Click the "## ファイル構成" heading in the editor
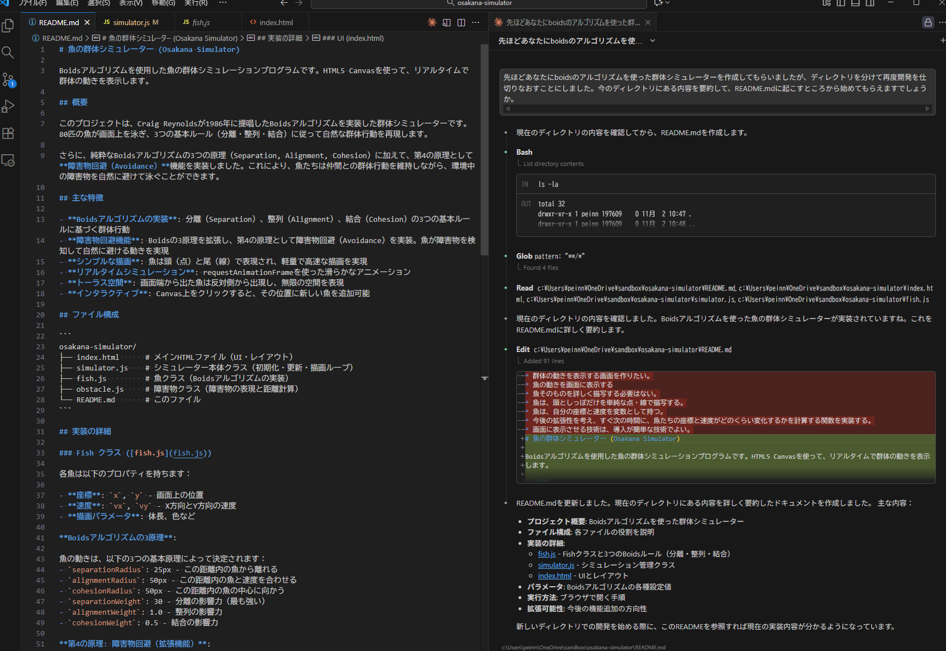 89,315
